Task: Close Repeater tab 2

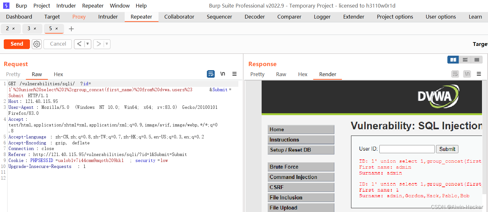Action: pyautogui.click(x=14, y=29)
